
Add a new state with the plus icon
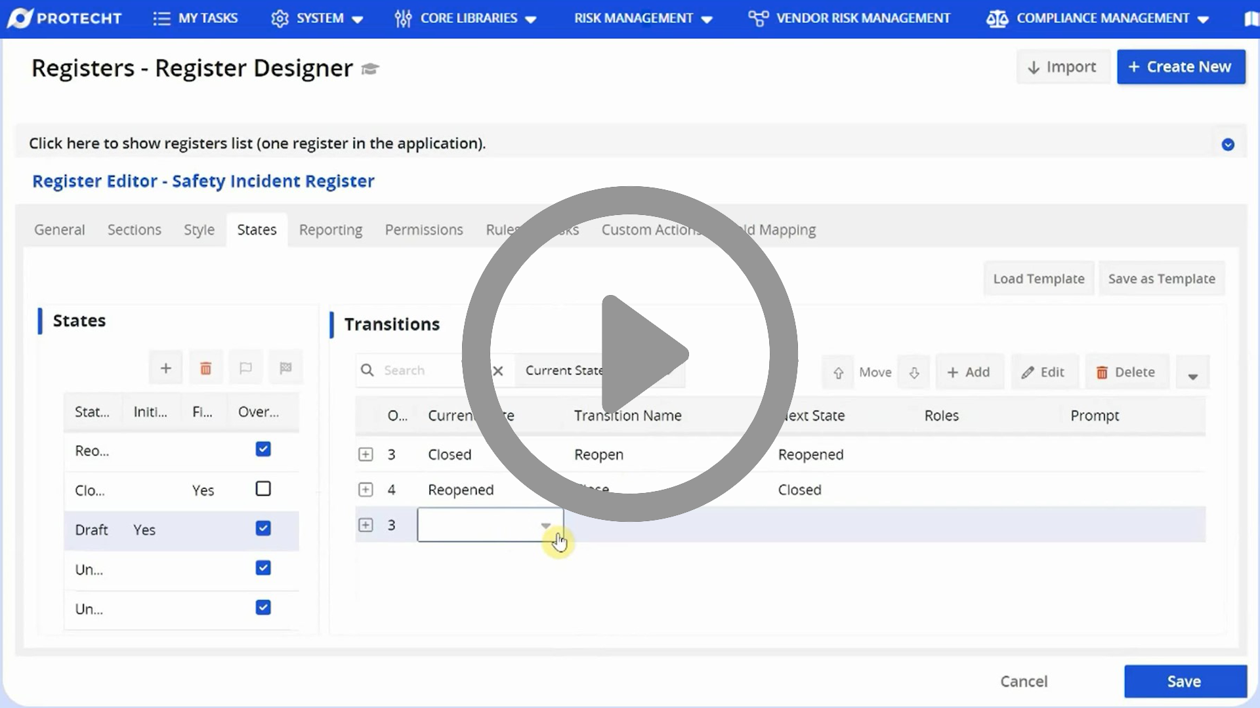click(x=165, y=367)
